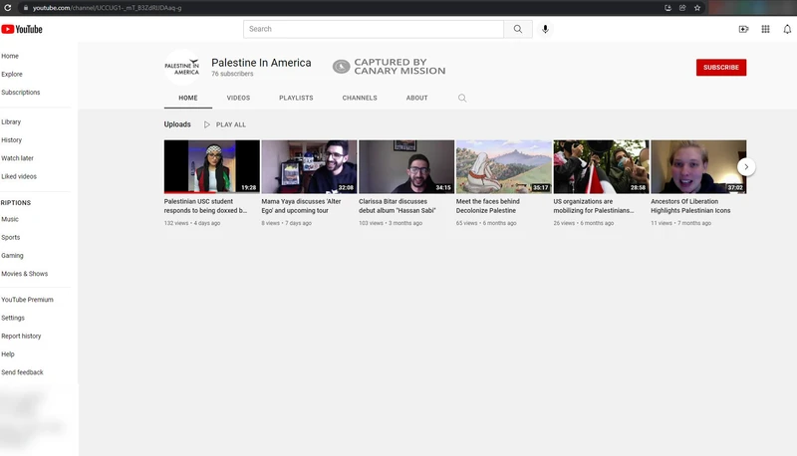
Task: Click the Play All triangle icon
Action: pyautogui.click(x=207, y=124)
